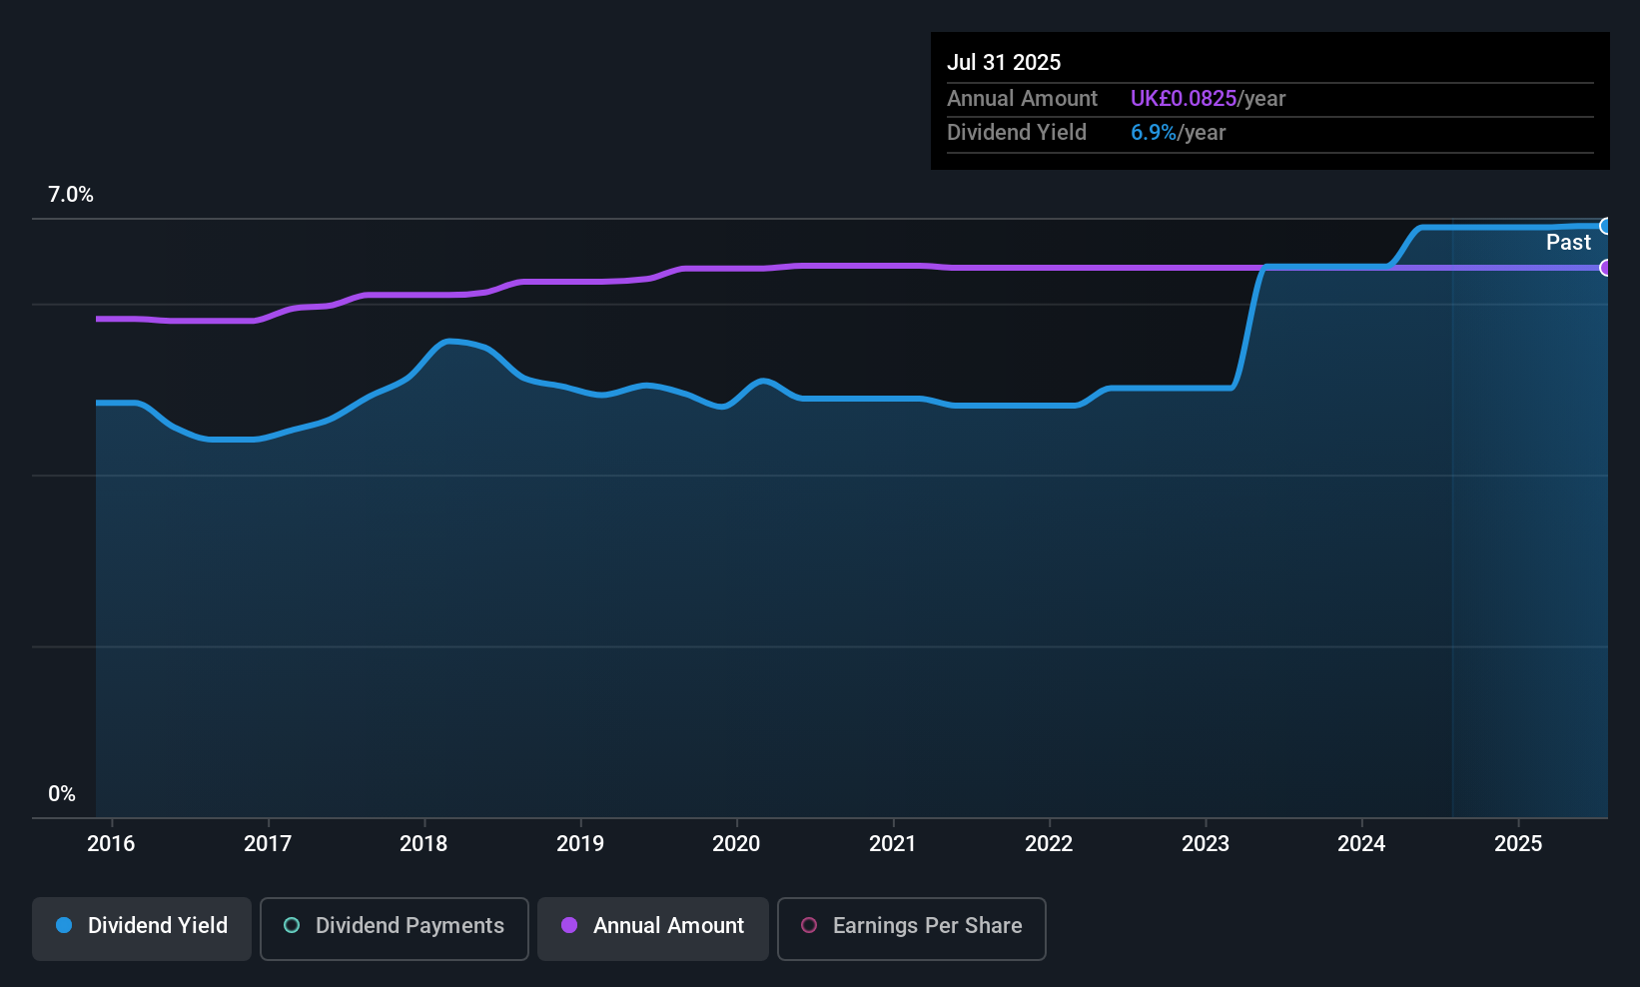This screenshot has width=1640, height=987.
Task: Select the blue endpoint marker on the yield line
Action: [1605, 227]
